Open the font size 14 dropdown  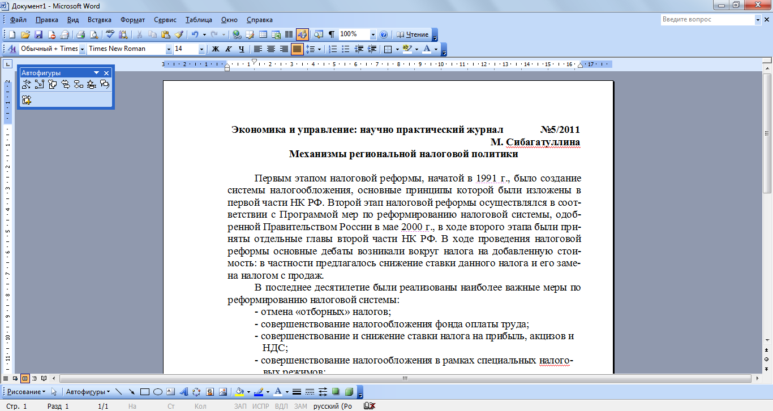201,49
